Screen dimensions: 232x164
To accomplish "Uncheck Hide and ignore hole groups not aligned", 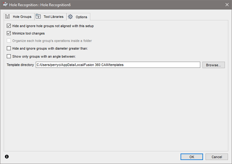I will pos(9,26).
